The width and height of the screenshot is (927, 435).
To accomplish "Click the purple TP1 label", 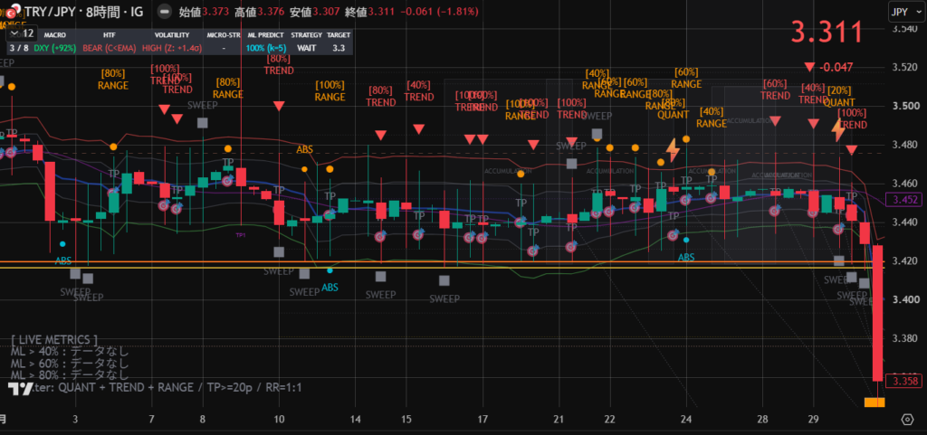I will coord(241,235).
